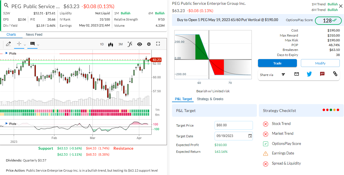Click the $64.33 resistance level
Viewport: 344px width, 175px height.
pos(97,148)
